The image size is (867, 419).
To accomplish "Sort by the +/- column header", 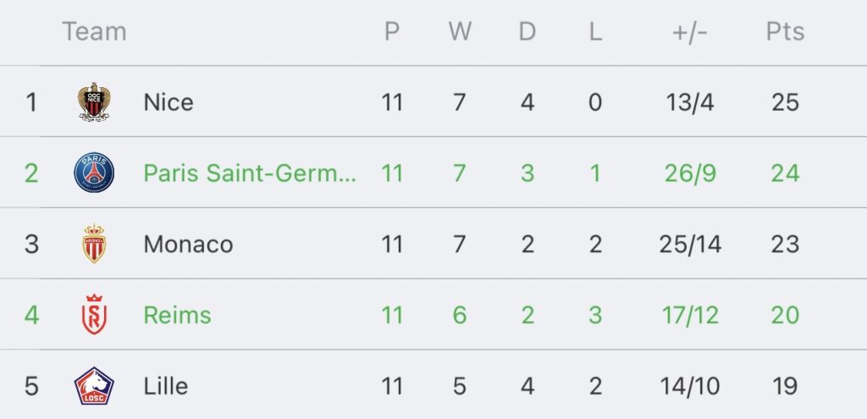I will pos(689,33).
